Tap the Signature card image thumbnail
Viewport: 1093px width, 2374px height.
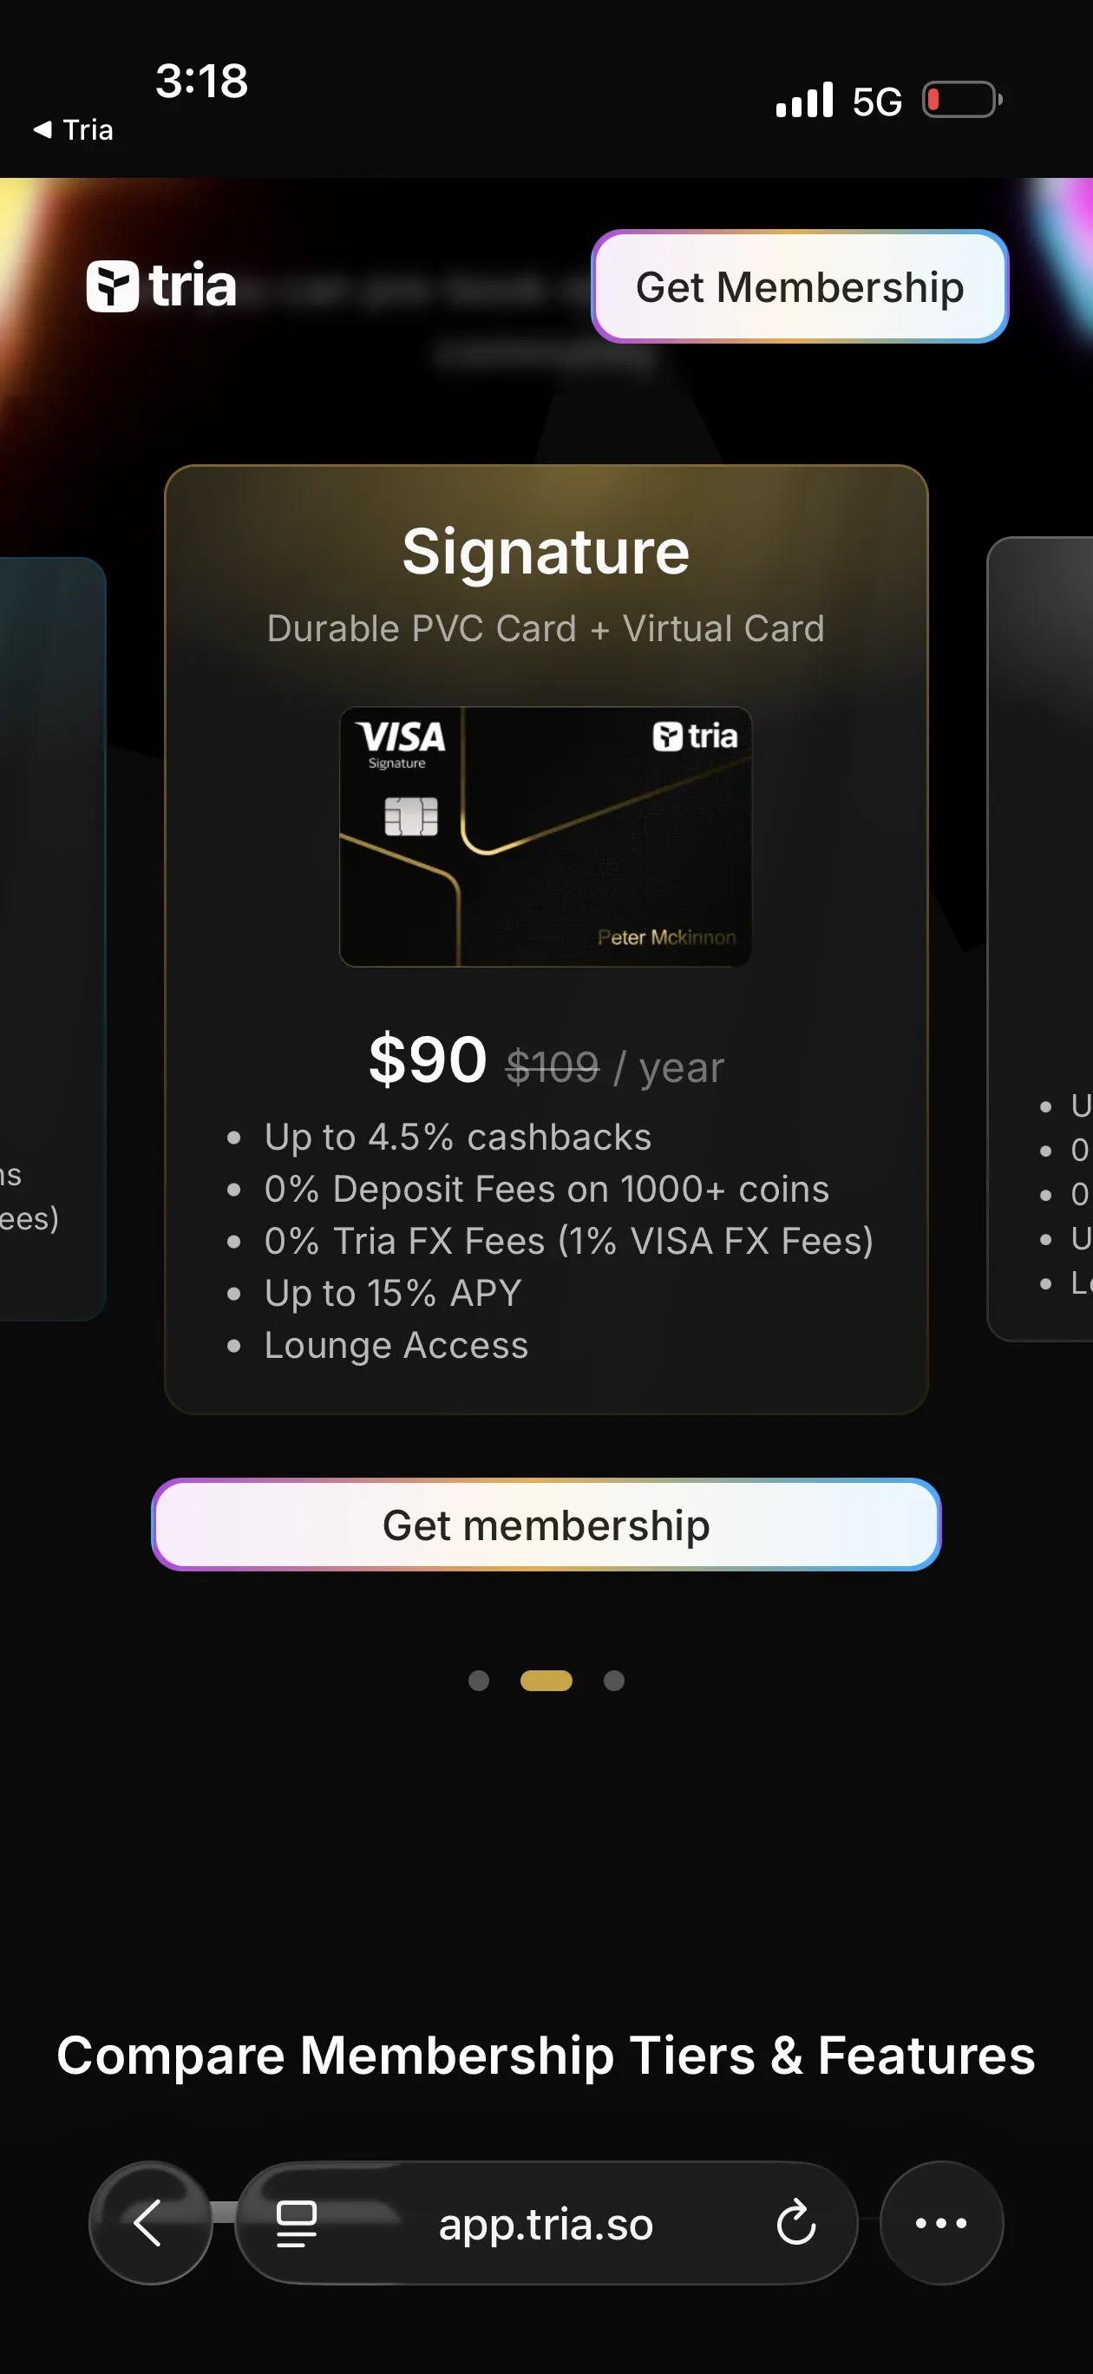click(546, 835)
